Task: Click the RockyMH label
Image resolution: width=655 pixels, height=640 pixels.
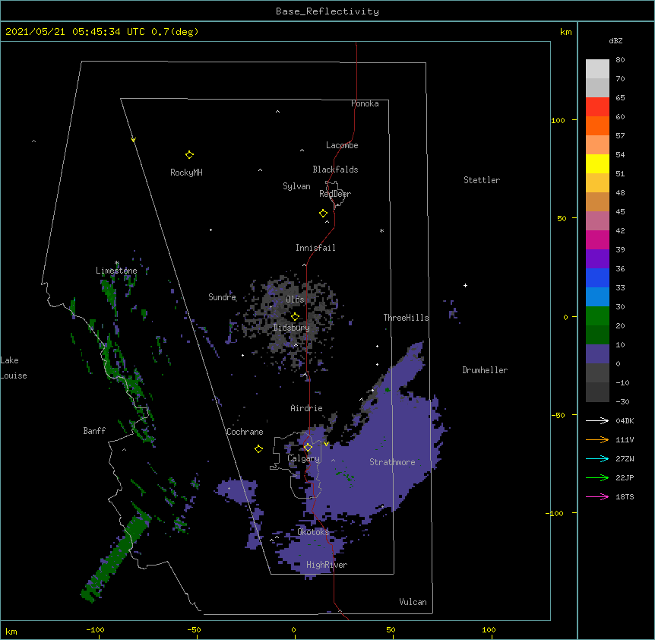Action: 186,173
